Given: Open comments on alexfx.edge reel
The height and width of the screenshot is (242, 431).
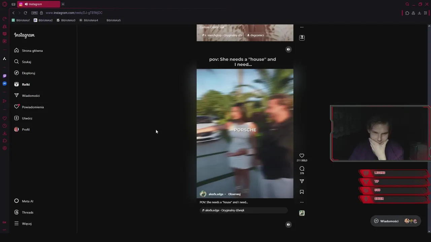Looking at the screenshot, I should point(302,168).
